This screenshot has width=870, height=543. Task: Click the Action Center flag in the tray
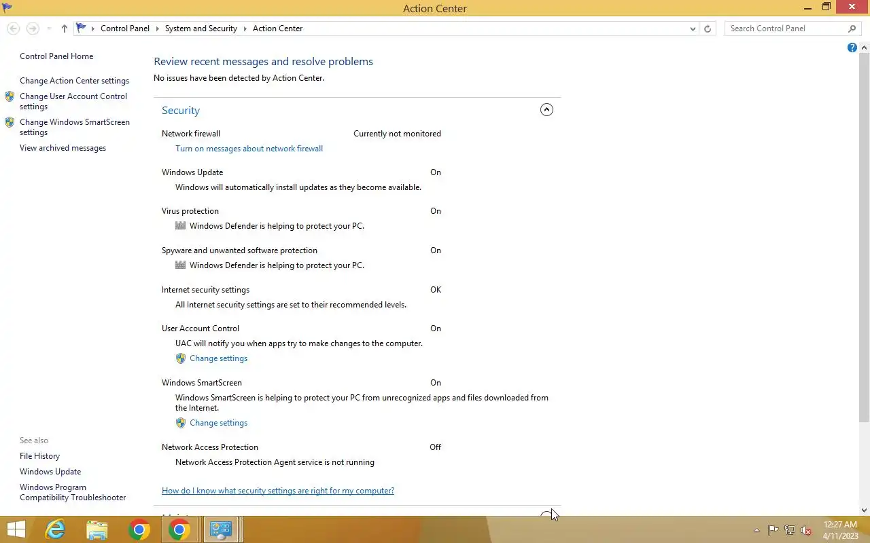773,530
